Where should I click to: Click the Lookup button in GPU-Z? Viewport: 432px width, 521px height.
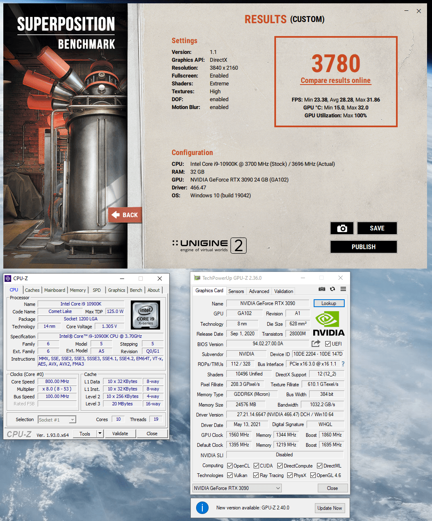tap(329, 303)
